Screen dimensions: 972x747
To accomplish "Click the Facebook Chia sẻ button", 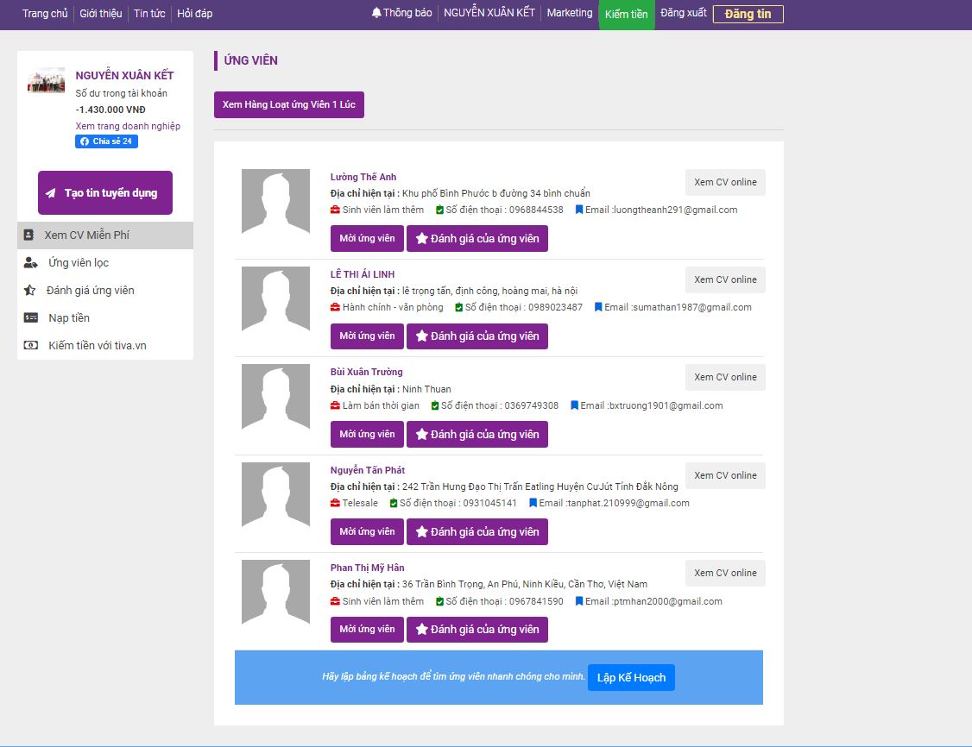I will coord(106,141).
